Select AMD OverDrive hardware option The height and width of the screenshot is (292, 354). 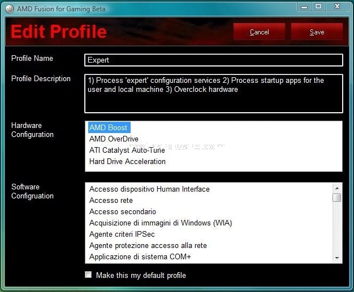114,139
